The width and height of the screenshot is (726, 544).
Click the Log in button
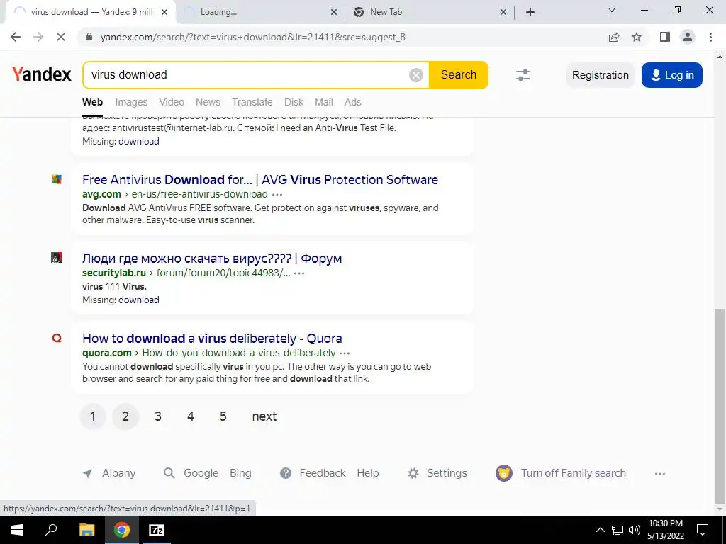(672, 75)
